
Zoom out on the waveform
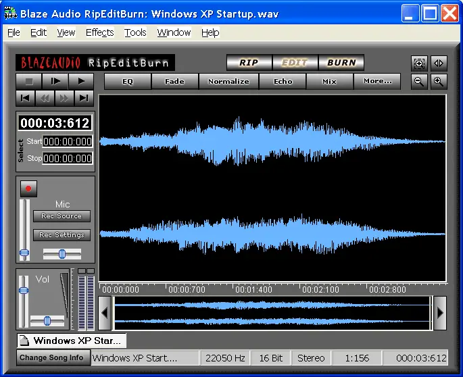coord(419,82)
